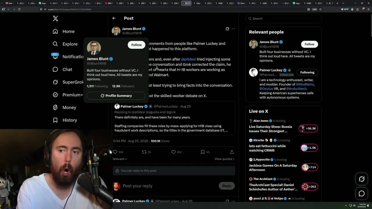372x209 pixels.
Task: Repost the post with 35 reposts
Action: pos(144,152)
